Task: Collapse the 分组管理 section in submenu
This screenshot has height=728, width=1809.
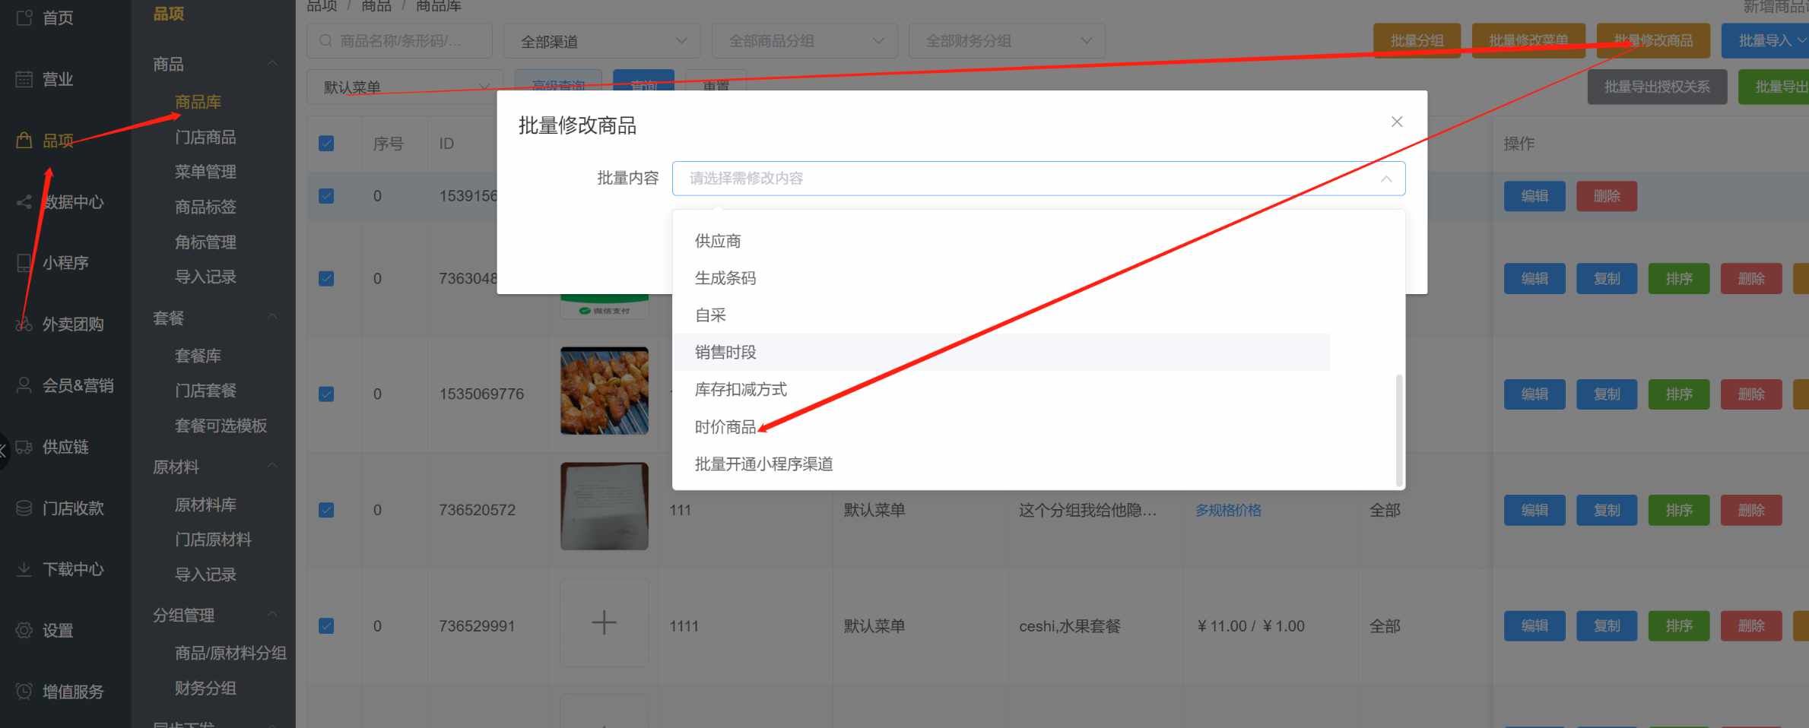Action: (x=272, y=615)
